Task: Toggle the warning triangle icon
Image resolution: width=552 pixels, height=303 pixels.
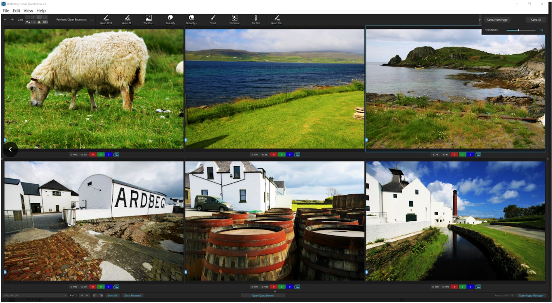Action: click(39, 22)
